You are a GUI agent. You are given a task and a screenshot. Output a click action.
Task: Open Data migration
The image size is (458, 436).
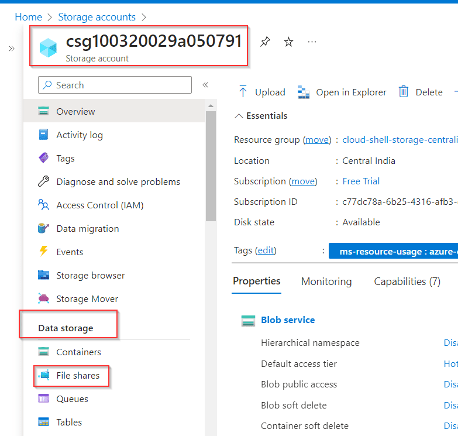(88, 228)
